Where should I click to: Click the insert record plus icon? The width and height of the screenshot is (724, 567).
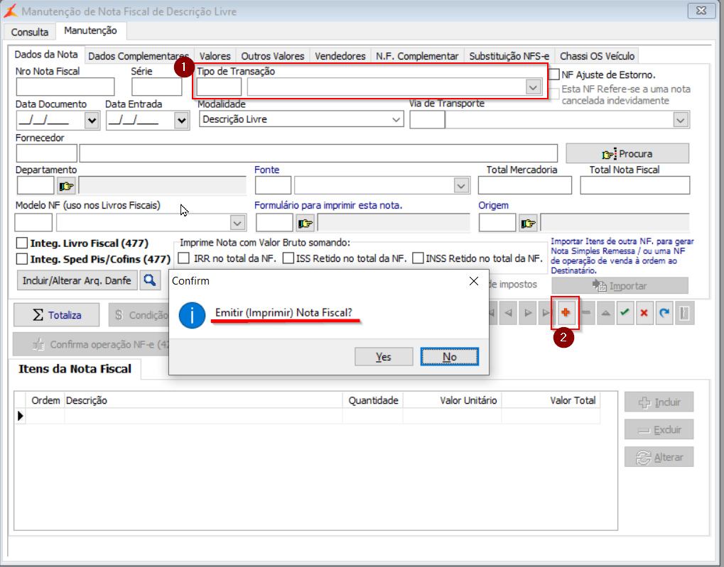pos(566,313)
